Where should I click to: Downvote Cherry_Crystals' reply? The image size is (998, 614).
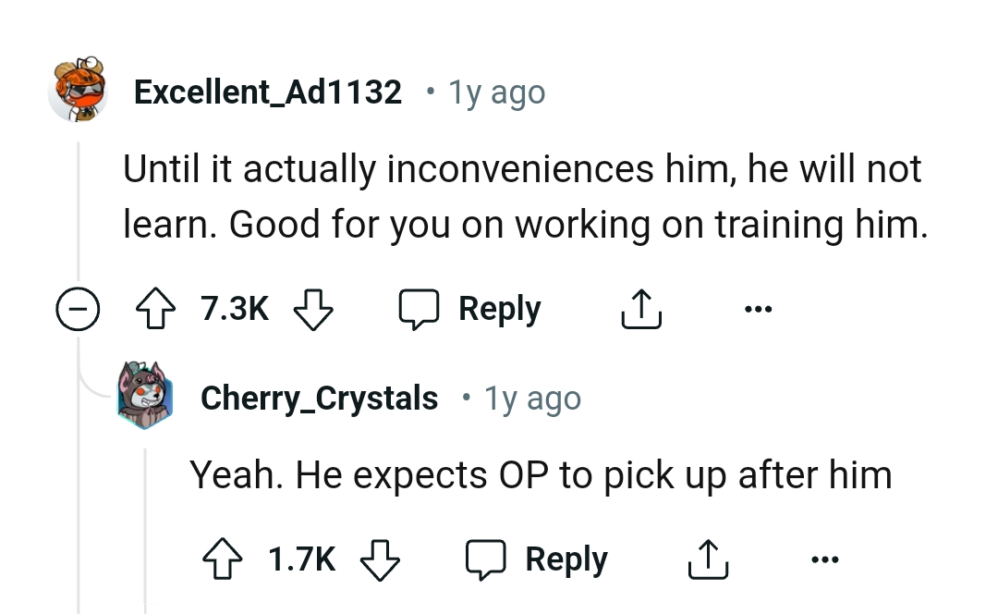coord(379,559)
